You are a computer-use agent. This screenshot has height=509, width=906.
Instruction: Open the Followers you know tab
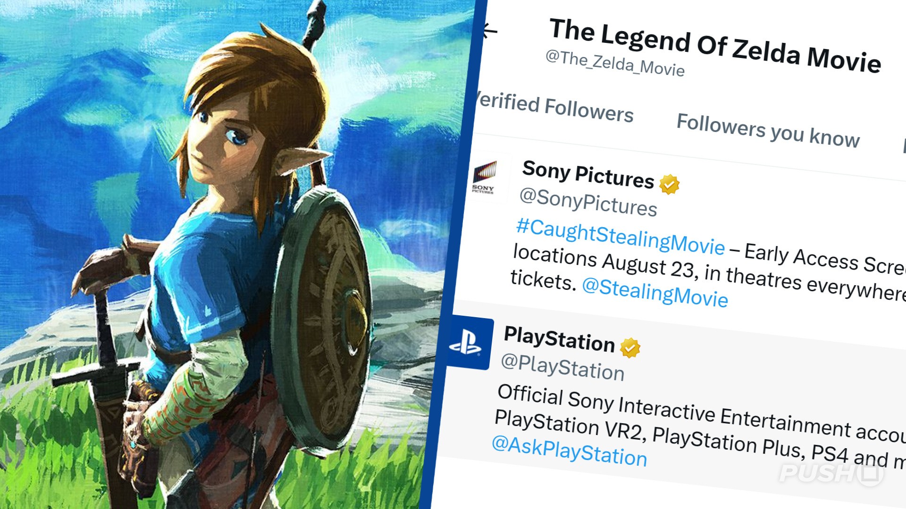click(x=768, y=130)
